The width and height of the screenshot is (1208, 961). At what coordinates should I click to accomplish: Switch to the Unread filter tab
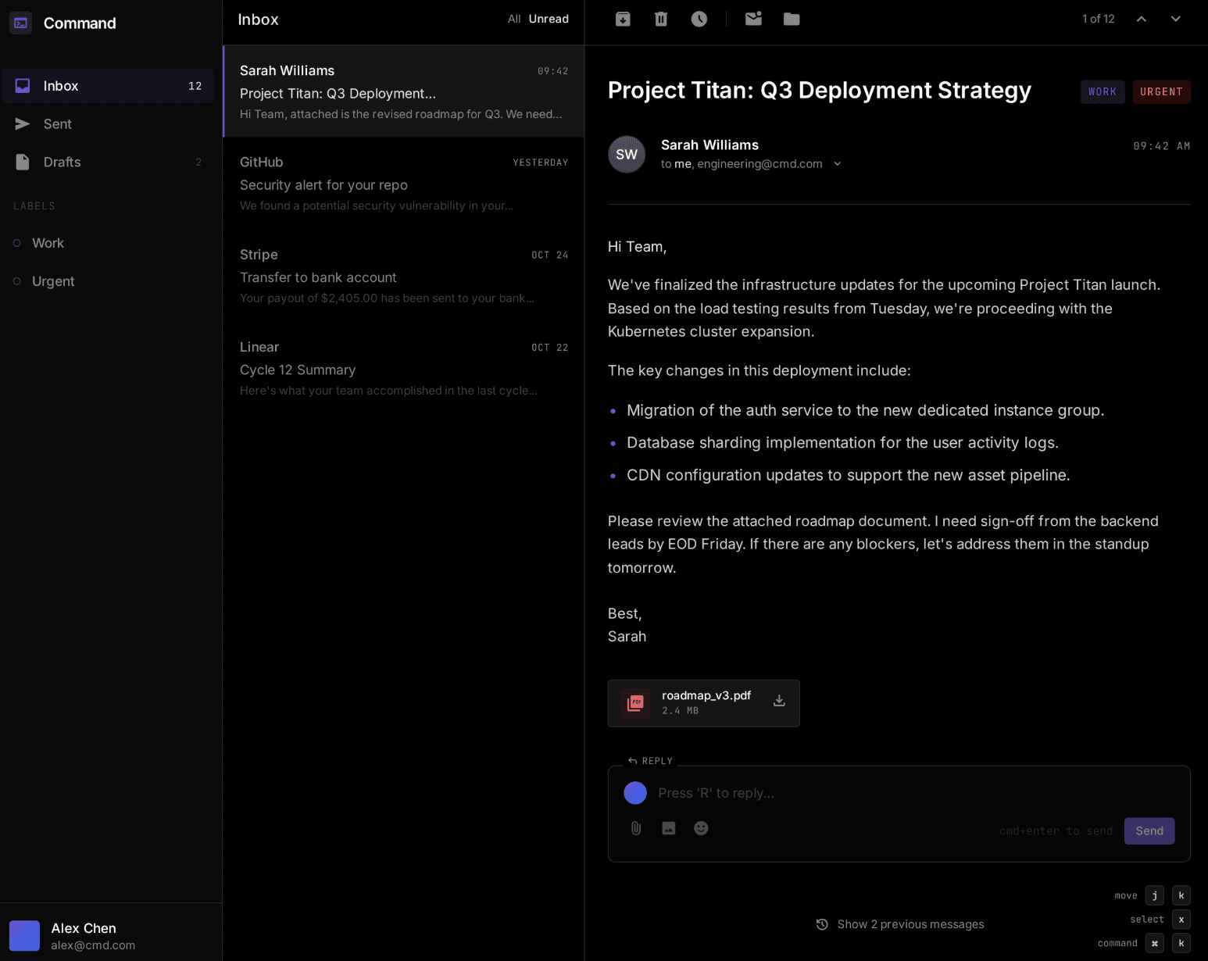[x=549, y=19]
